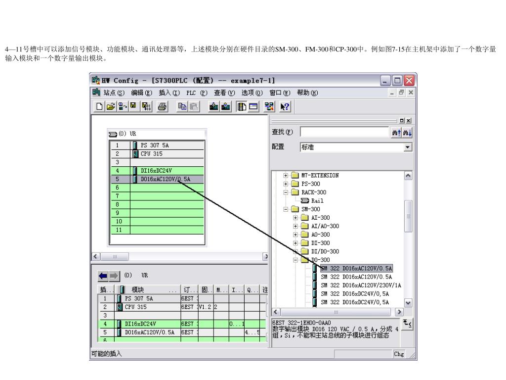Click the 固.. firmware column header
506x380 pixels.
(x=206, y=289)
